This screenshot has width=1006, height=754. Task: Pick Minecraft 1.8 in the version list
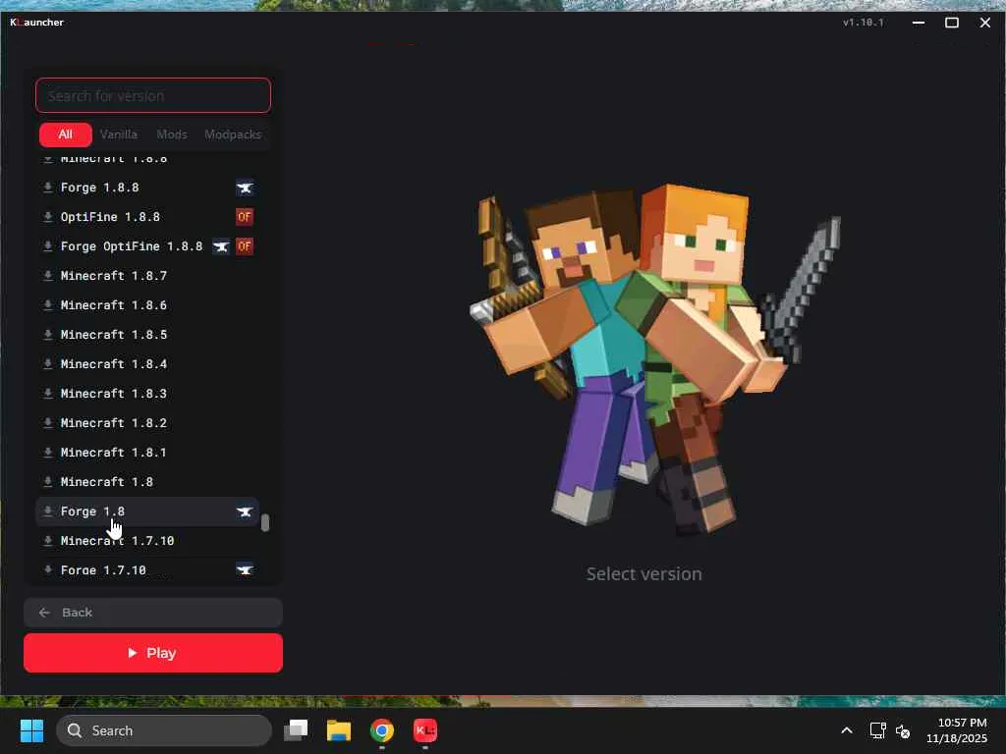pyautogui.click(x=106, y=482)
